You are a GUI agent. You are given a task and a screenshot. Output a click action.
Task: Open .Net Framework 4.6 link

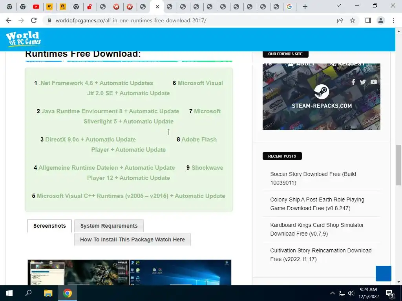coord(96,83)
